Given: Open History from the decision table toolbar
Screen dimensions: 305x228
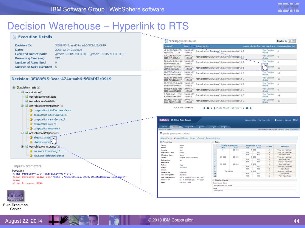Looking at the screenshot, I should coord(209,138).
